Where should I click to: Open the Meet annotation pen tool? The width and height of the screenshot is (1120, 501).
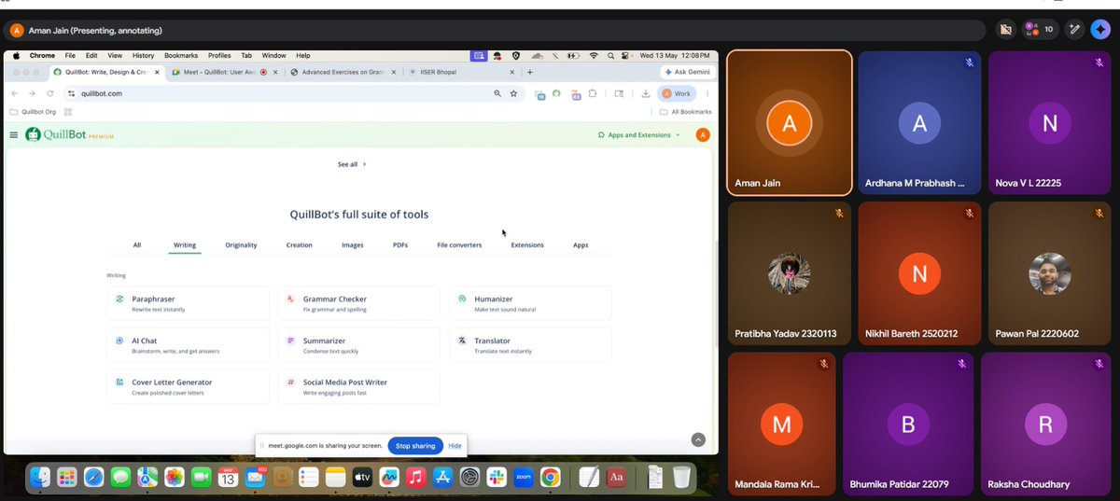coord(1074,29)
